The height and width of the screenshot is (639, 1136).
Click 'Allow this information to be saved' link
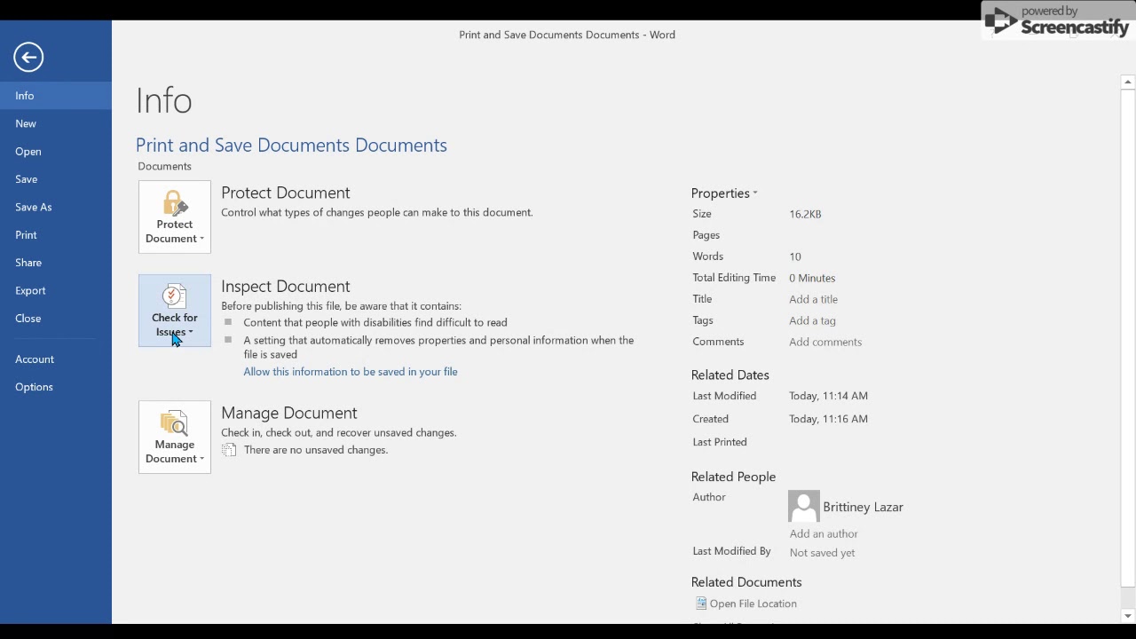351,372
